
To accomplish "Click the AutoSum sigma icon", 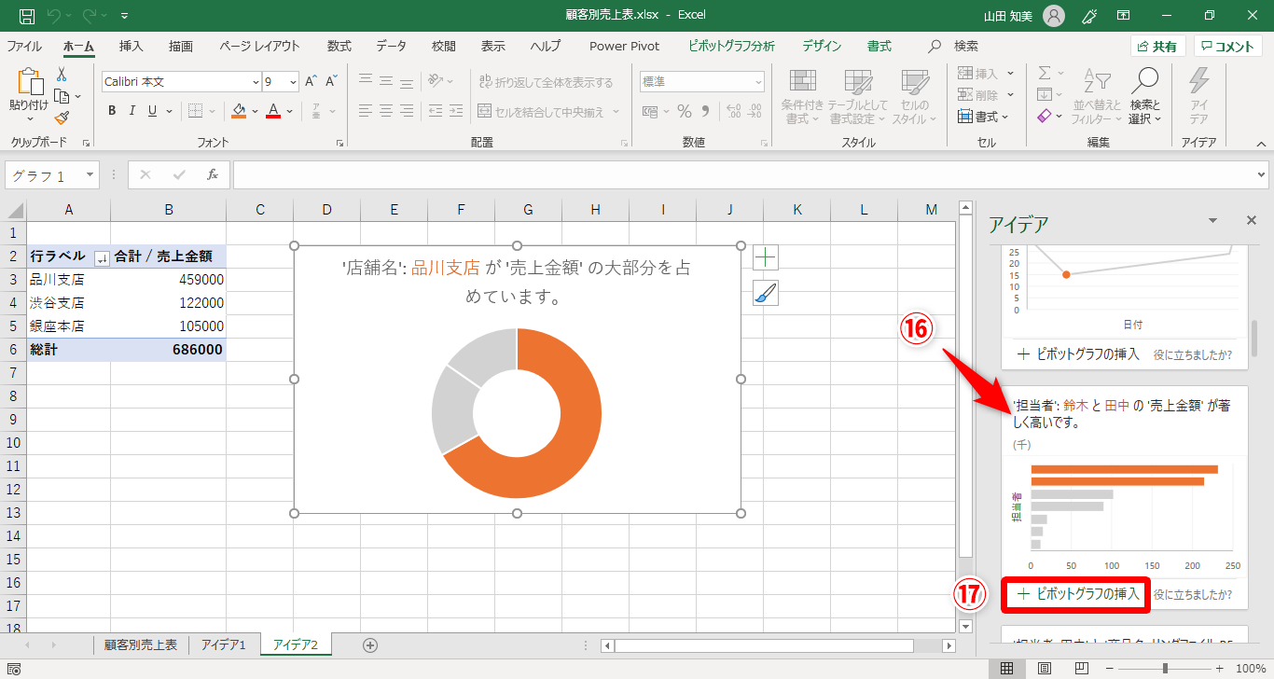I will 1045,73.
